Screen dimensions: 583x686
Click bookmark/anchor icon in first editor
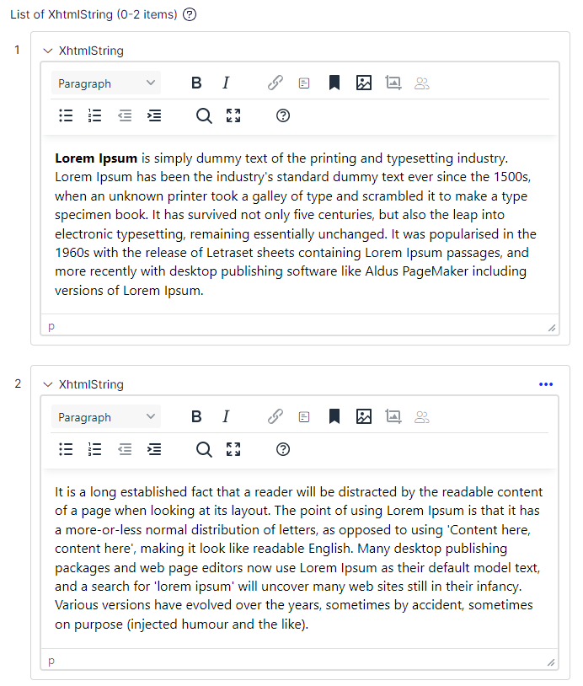(x=334, y=83)
